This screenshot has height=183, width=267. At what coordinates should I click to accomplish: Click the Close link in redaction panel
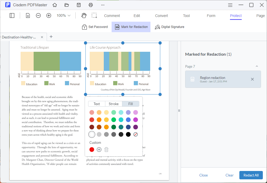point(203,175)
